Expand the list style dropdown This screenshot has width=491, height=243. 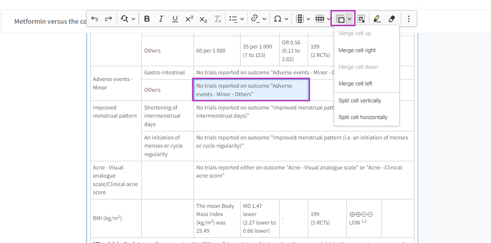point(236,19)
